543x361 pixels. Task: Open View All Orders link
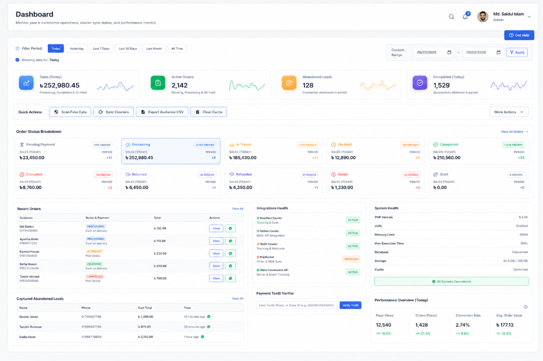point(514,132)
